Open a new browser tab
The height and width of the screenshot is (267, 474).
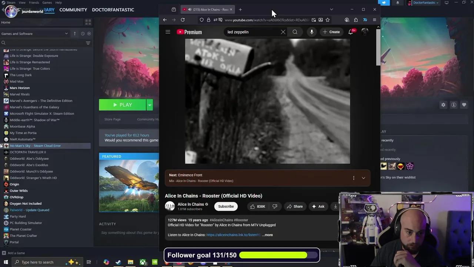pyautogui.click(x=240, y=9)
